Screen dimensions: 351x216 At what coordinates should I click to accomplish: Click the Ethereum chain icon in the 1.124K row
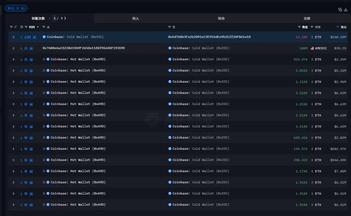coord(14,82)
